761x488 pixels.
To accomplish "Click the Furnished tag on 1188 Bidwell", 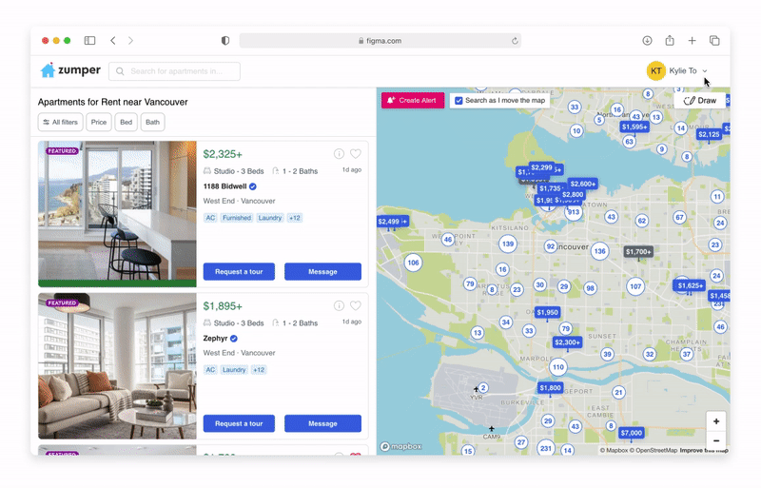I will pyautogui.click(x=237, y=218).
